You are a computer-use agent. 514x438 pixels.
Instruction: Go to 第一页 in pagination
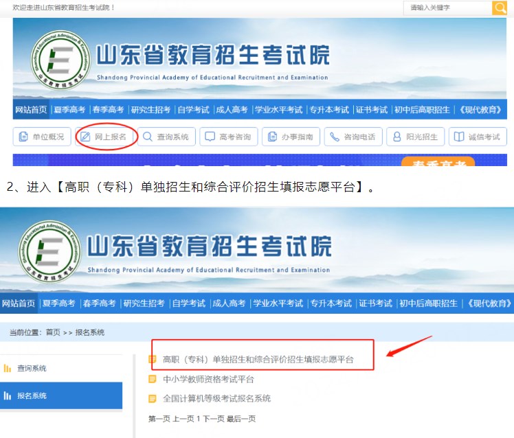click(159, 419)
